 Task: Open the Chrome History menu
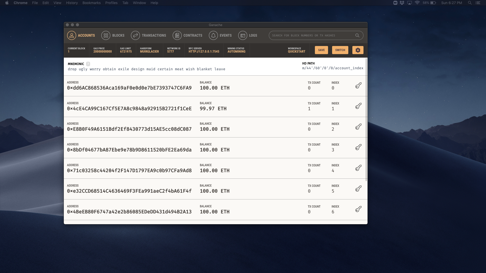pyautogui.click(x=72, y=3)
